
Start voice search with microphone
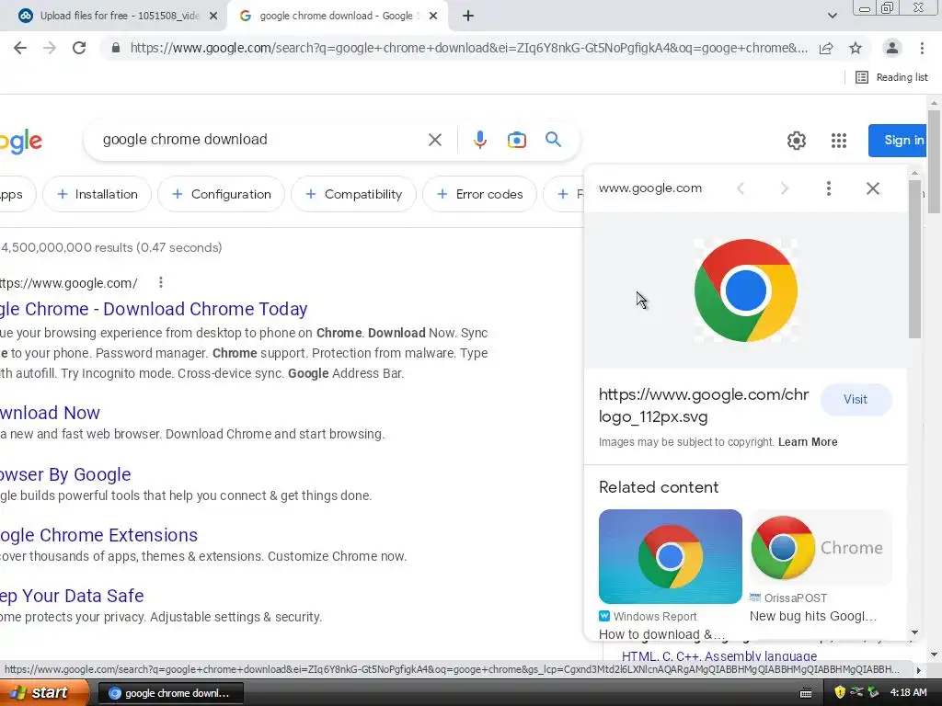pos(479,140)
